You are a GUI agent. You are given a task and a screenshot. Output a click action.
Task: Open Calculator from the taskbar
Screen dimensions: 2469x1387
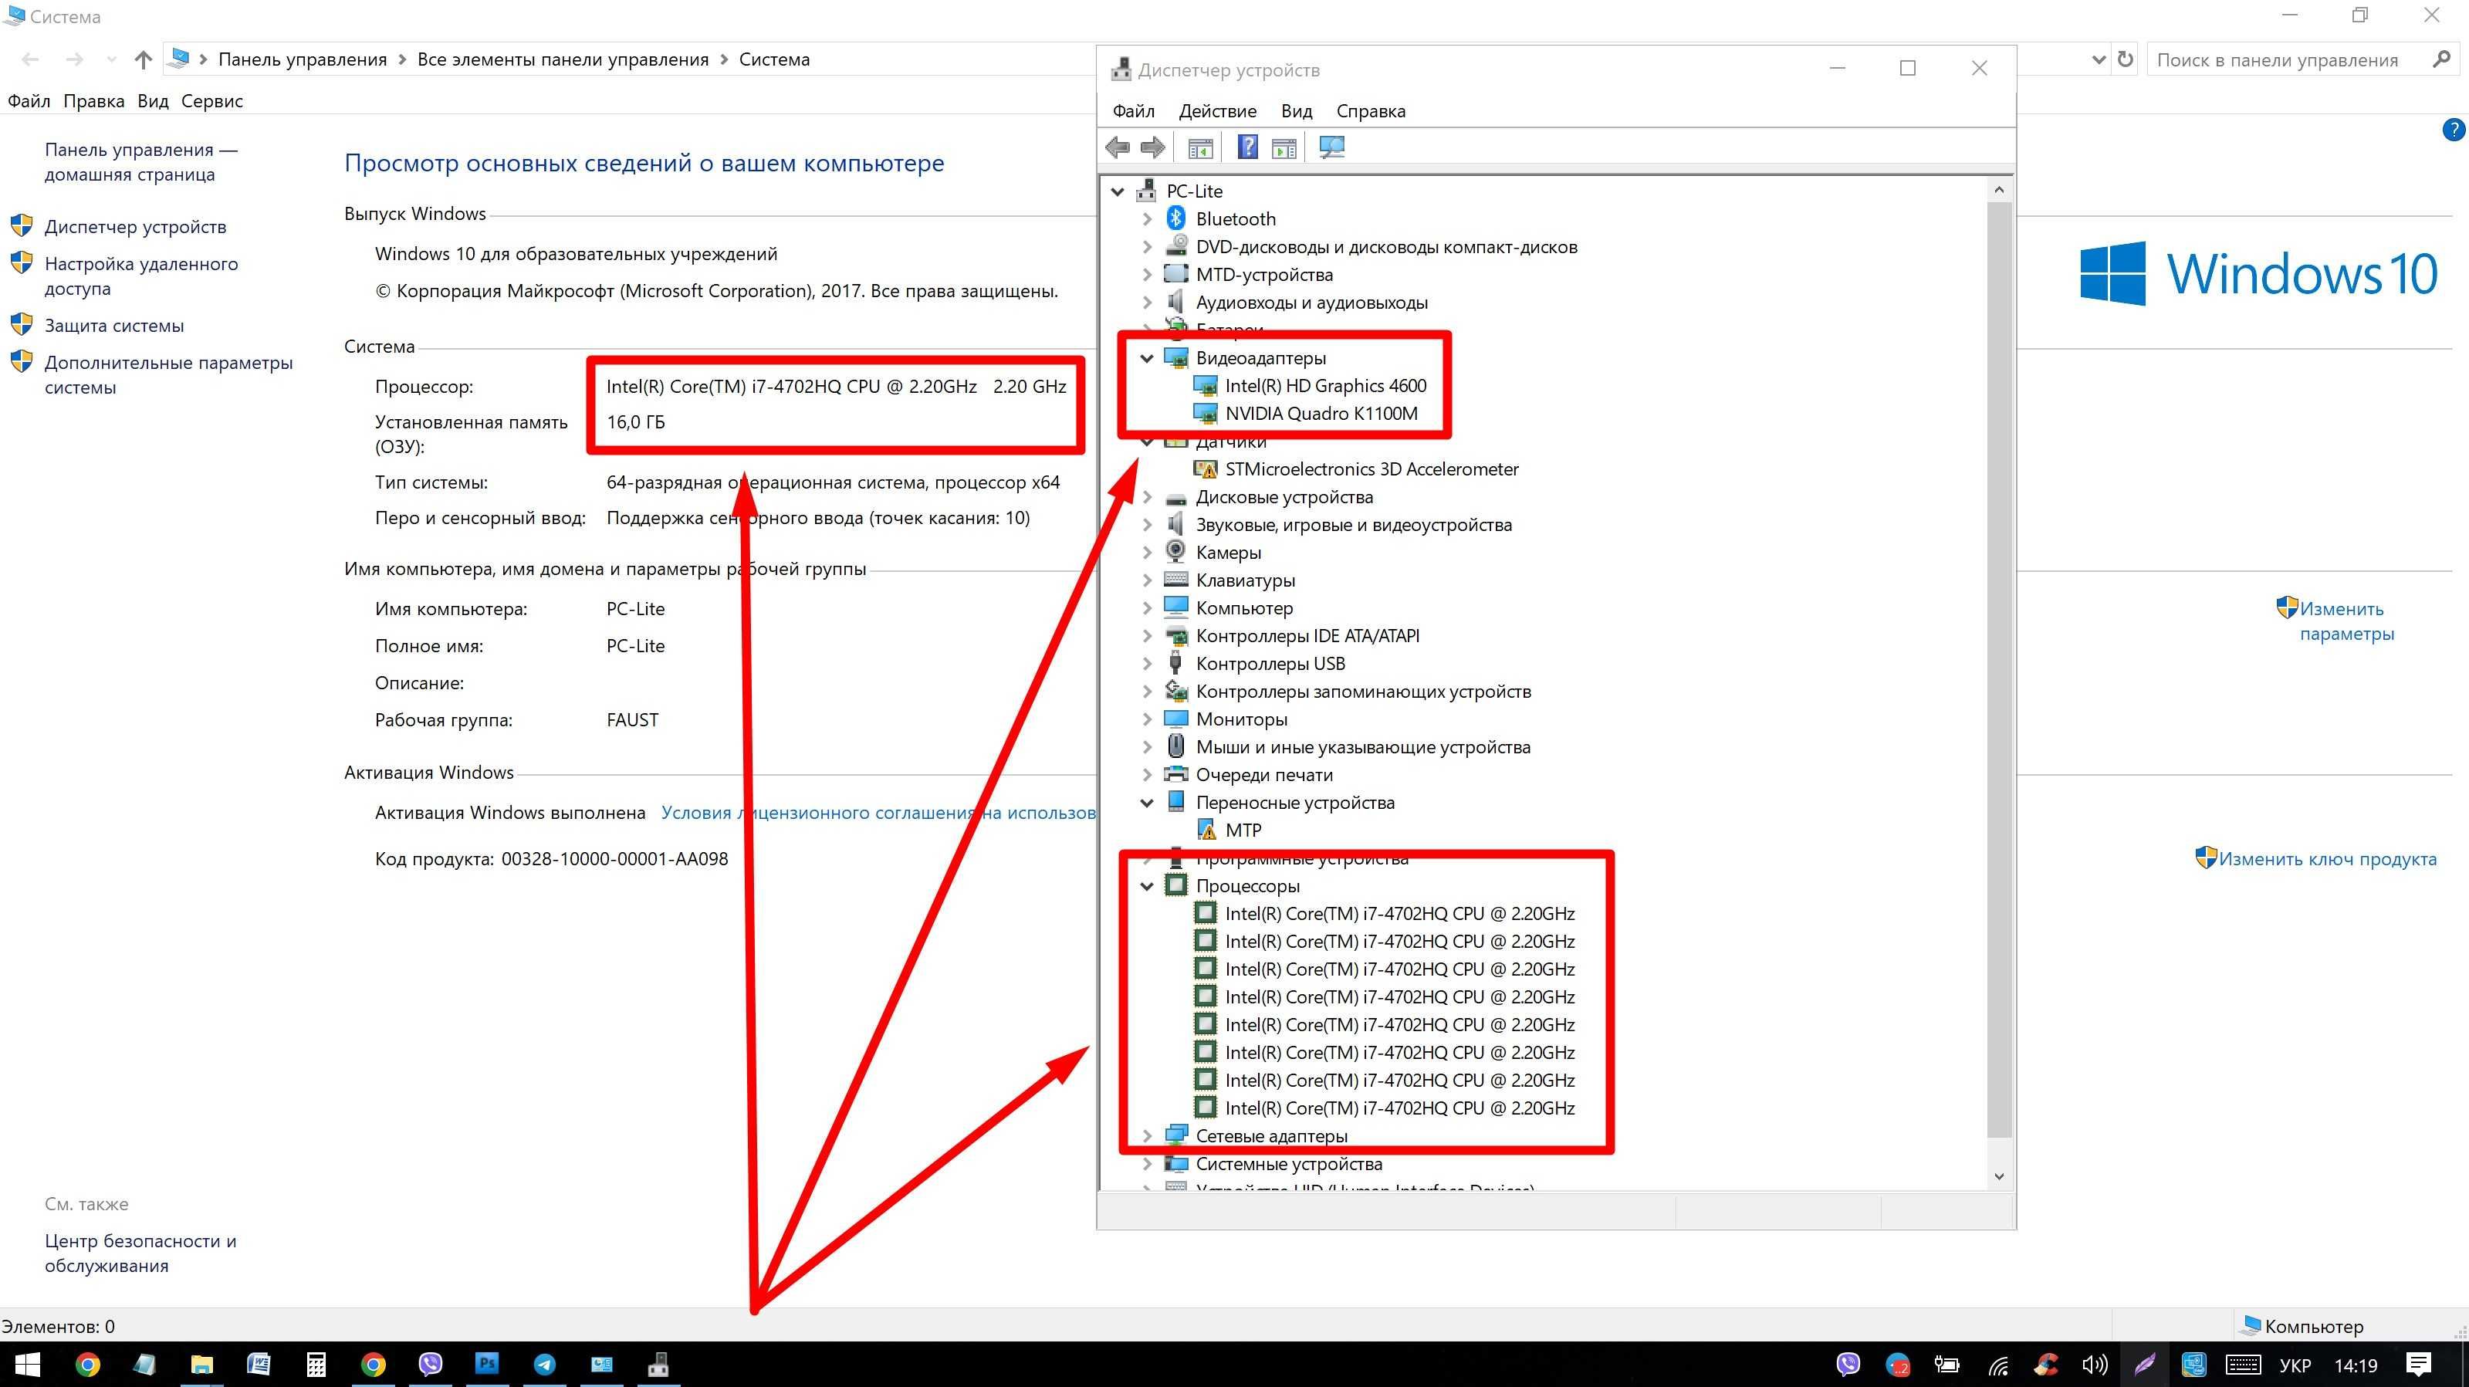click(316, 1364)
